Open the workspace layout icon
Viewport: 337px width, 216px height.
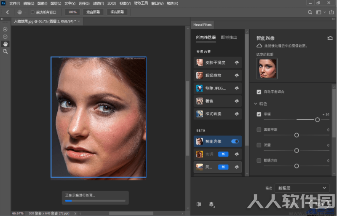tap(318, 13)
